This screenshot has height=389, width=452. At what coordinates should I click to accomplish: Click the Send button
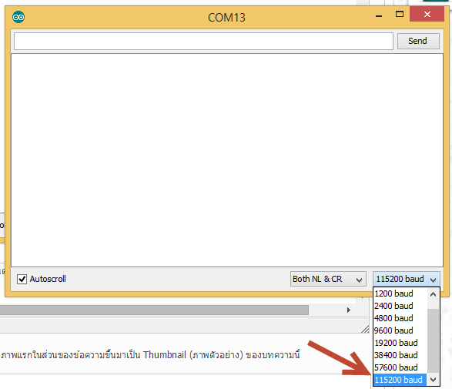pyautogui.click(x=418, y=41)
